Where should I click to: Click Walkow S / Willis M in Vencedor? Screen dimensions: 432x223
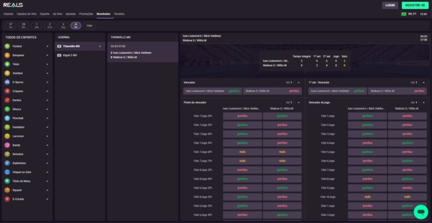tap(272, 91)
